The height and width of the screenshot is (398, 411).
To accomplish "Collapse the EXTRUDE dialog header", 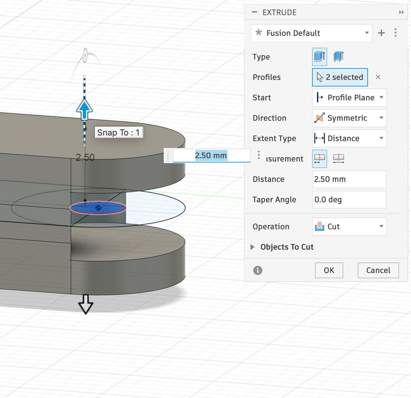I will tap(254, 12).
